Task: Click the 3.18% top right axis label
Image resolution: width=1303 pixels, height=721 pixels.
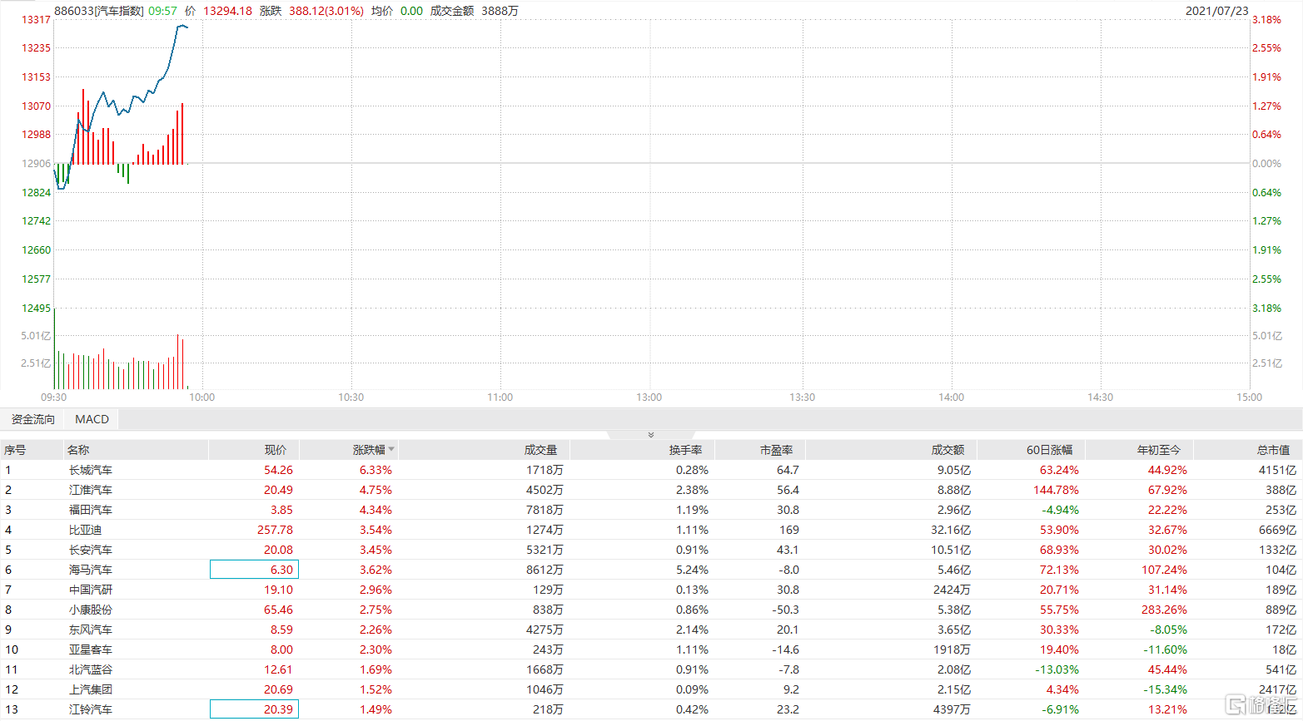Action: click(1266, 19)
